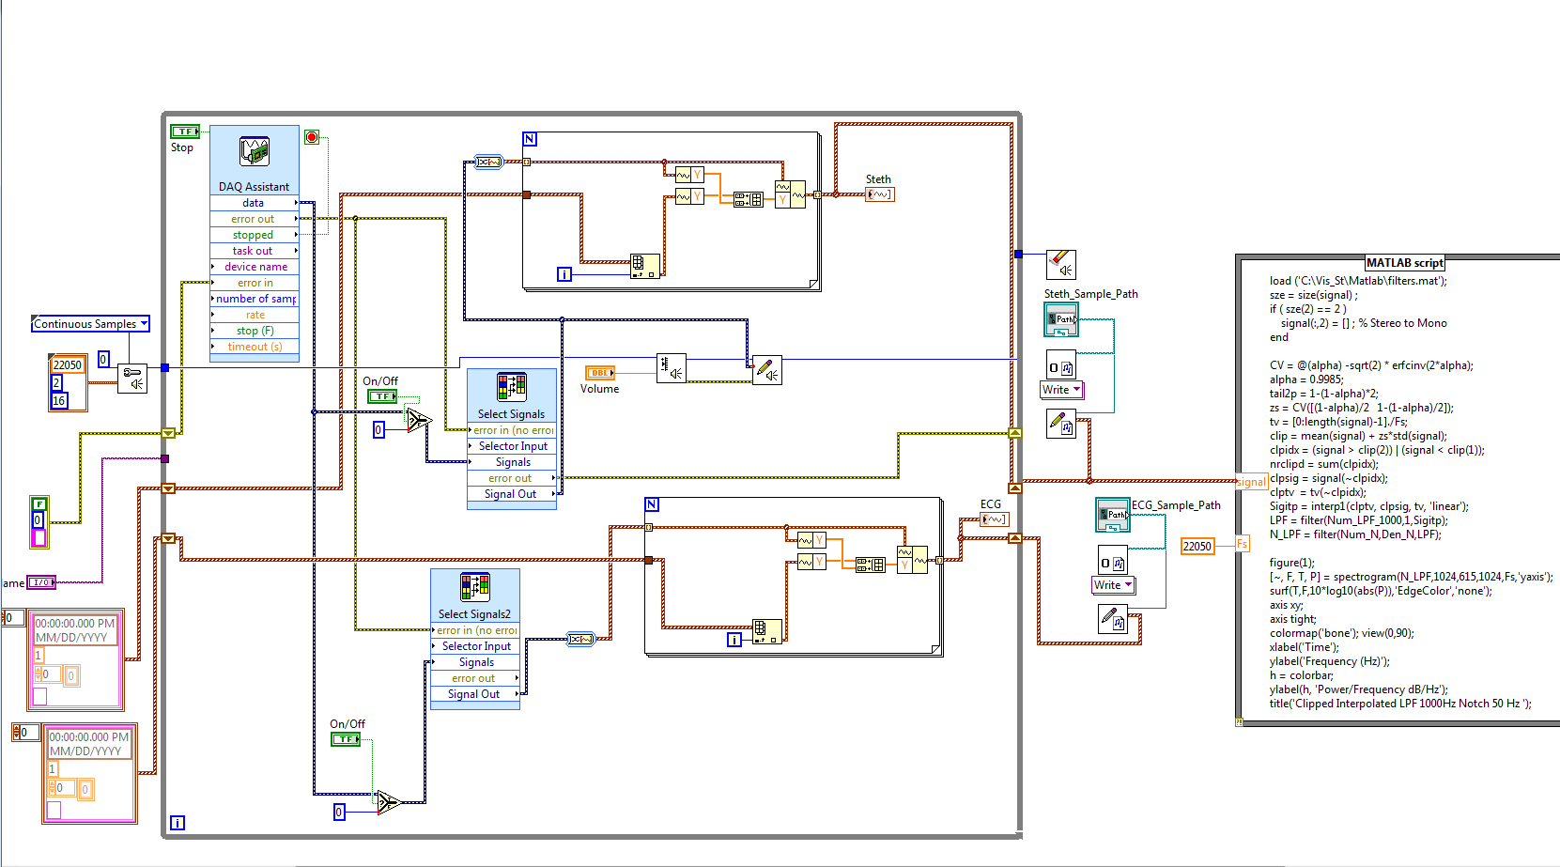Click the Sound File Write node under Steth Write
Screen dimensions: 1560x867
point(1061,424)
